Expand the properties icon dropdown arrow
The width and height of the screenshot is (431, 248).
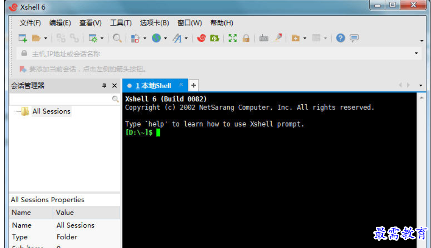(x=102, y=38)
